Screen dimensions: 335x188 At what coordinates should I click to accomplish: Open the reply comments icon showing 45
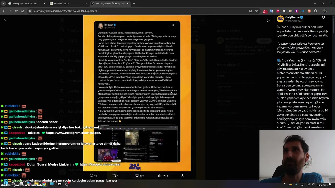(93, 175)
